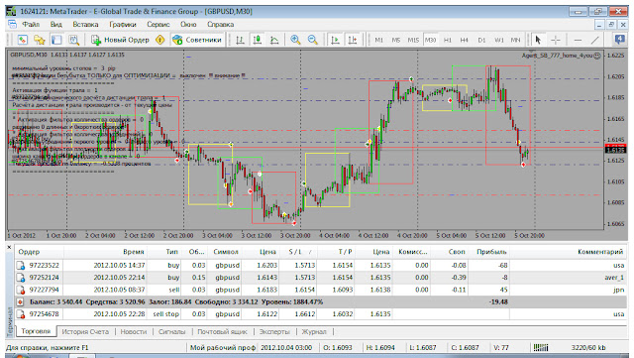Open the Вставка menu

pos(85,25)
